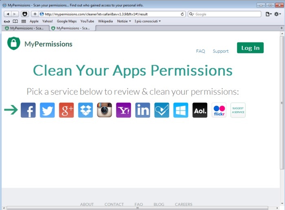
Task: Open the YouTube bookmark
Action: pyautogui.click(x=87, y=21)
